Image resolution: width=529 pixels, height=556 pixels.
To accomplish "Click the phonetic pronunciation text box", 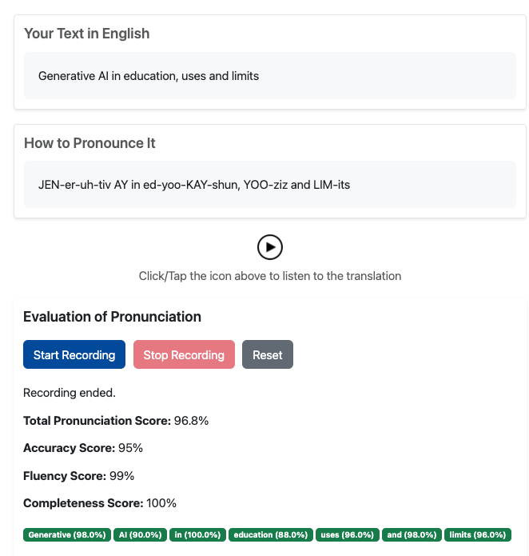I will point(270,185).
